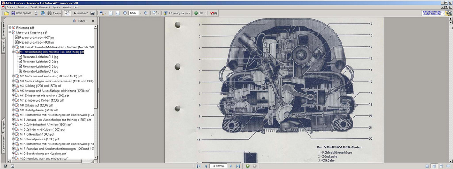The image size is (453, 169).
Task: Collapse the M1 Beschreibung des Motors bookmark
Action: tap(13, 52)
